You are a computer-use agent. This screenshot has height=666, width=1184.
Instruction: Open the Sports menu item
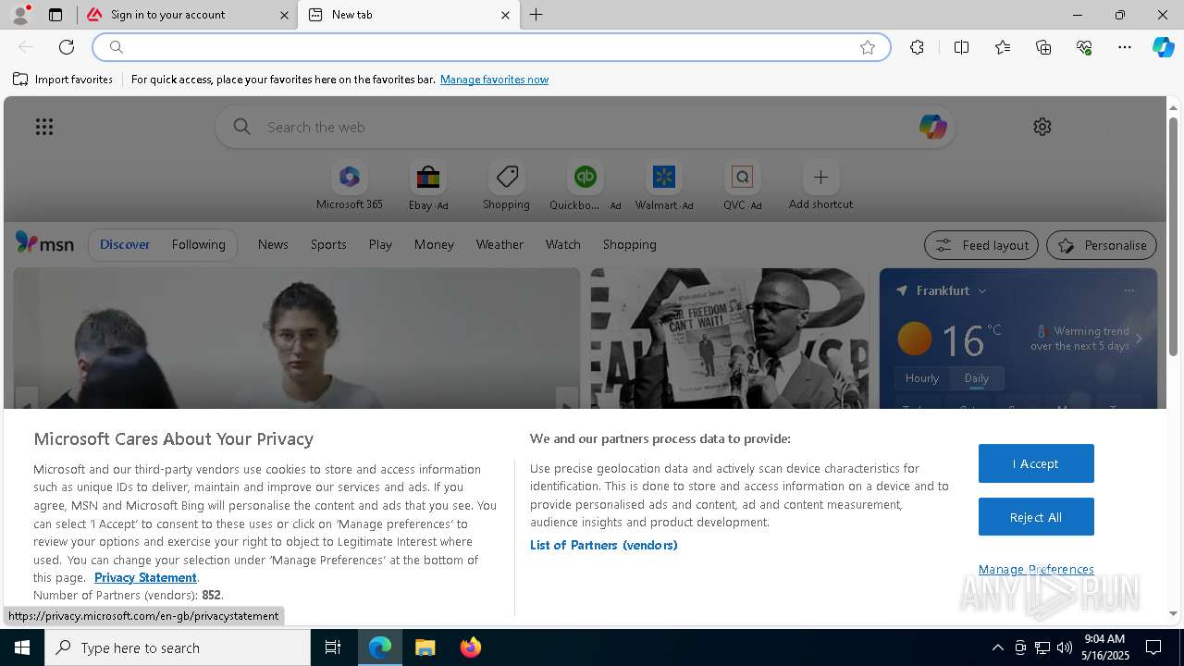tap(328, 244)
